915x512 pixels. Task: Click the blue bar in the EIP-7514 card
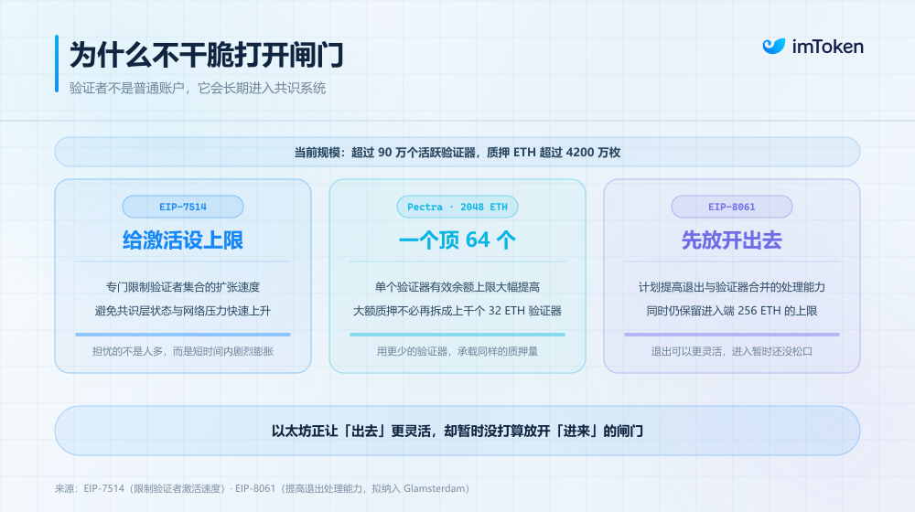tap(183, 335)
